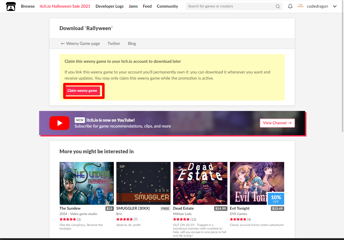The width and height of the screenshot is (344, 240).
Task: Click the NEW badge in YouTube banner
Action: 80,120
